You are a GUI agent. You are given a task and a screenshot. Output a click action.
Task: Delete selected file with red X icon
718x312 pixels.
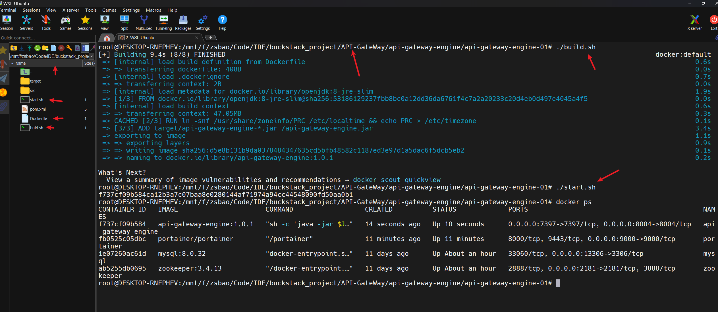point(61,48)
